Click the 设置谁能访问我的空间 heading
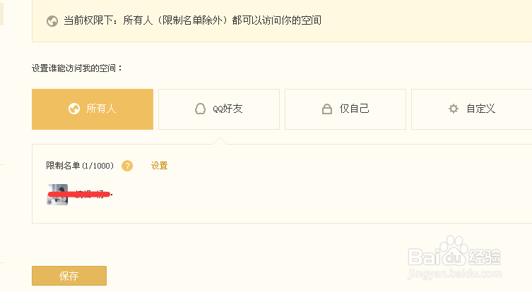Screen dimensions: 532x292 pos(77,68)
